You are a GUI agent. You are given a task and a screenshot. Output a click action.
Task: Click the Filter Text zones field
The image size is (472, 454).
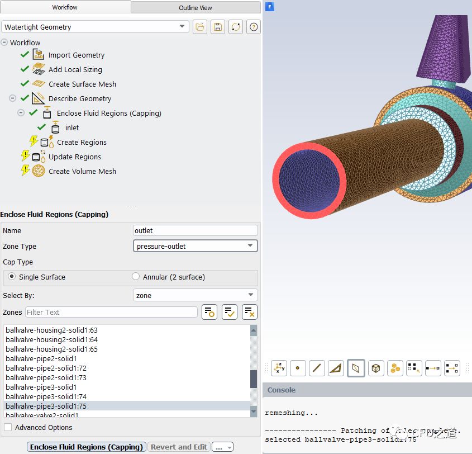point(111,312)
